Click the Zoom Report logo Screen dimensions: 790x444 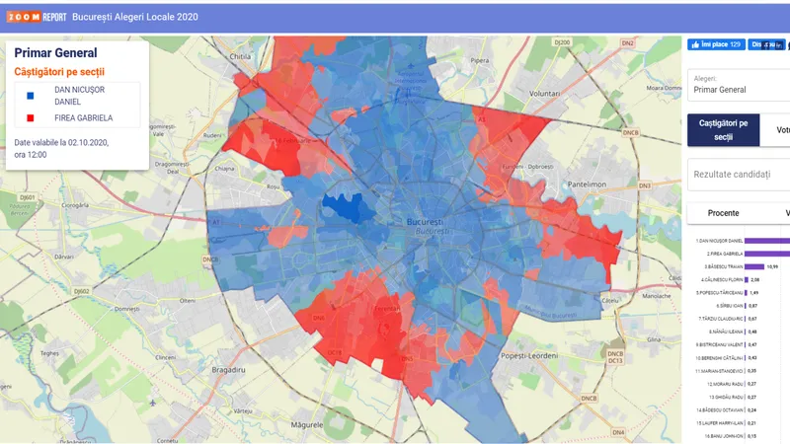36,17
